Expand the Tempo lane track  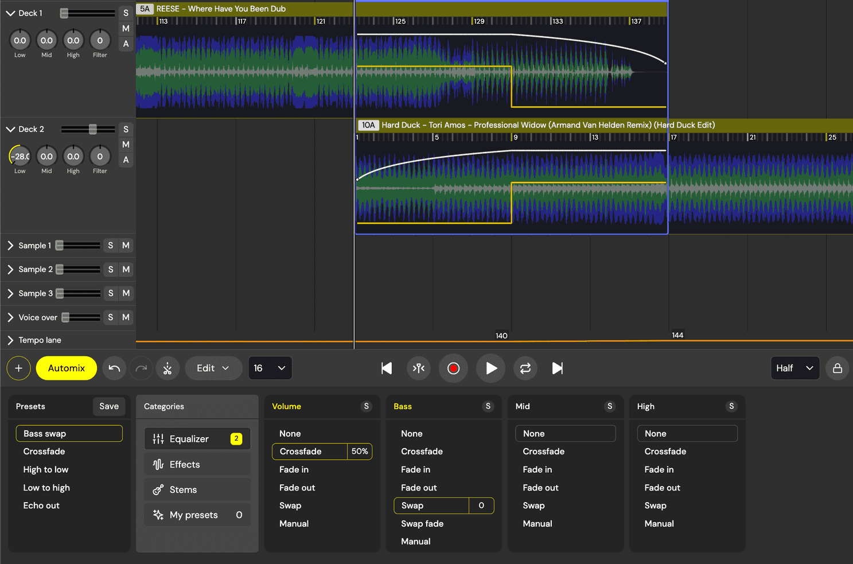click(x=10, y=340)
